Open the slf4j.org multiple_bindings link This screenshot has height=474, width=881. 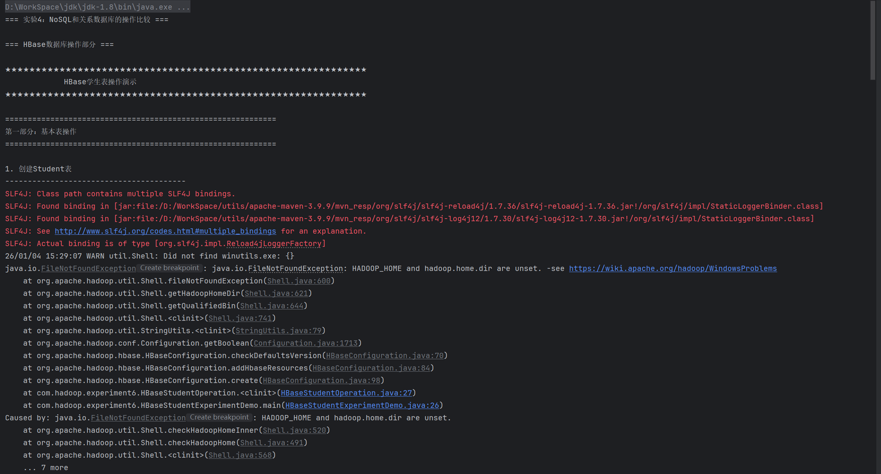tap(165, 231)
